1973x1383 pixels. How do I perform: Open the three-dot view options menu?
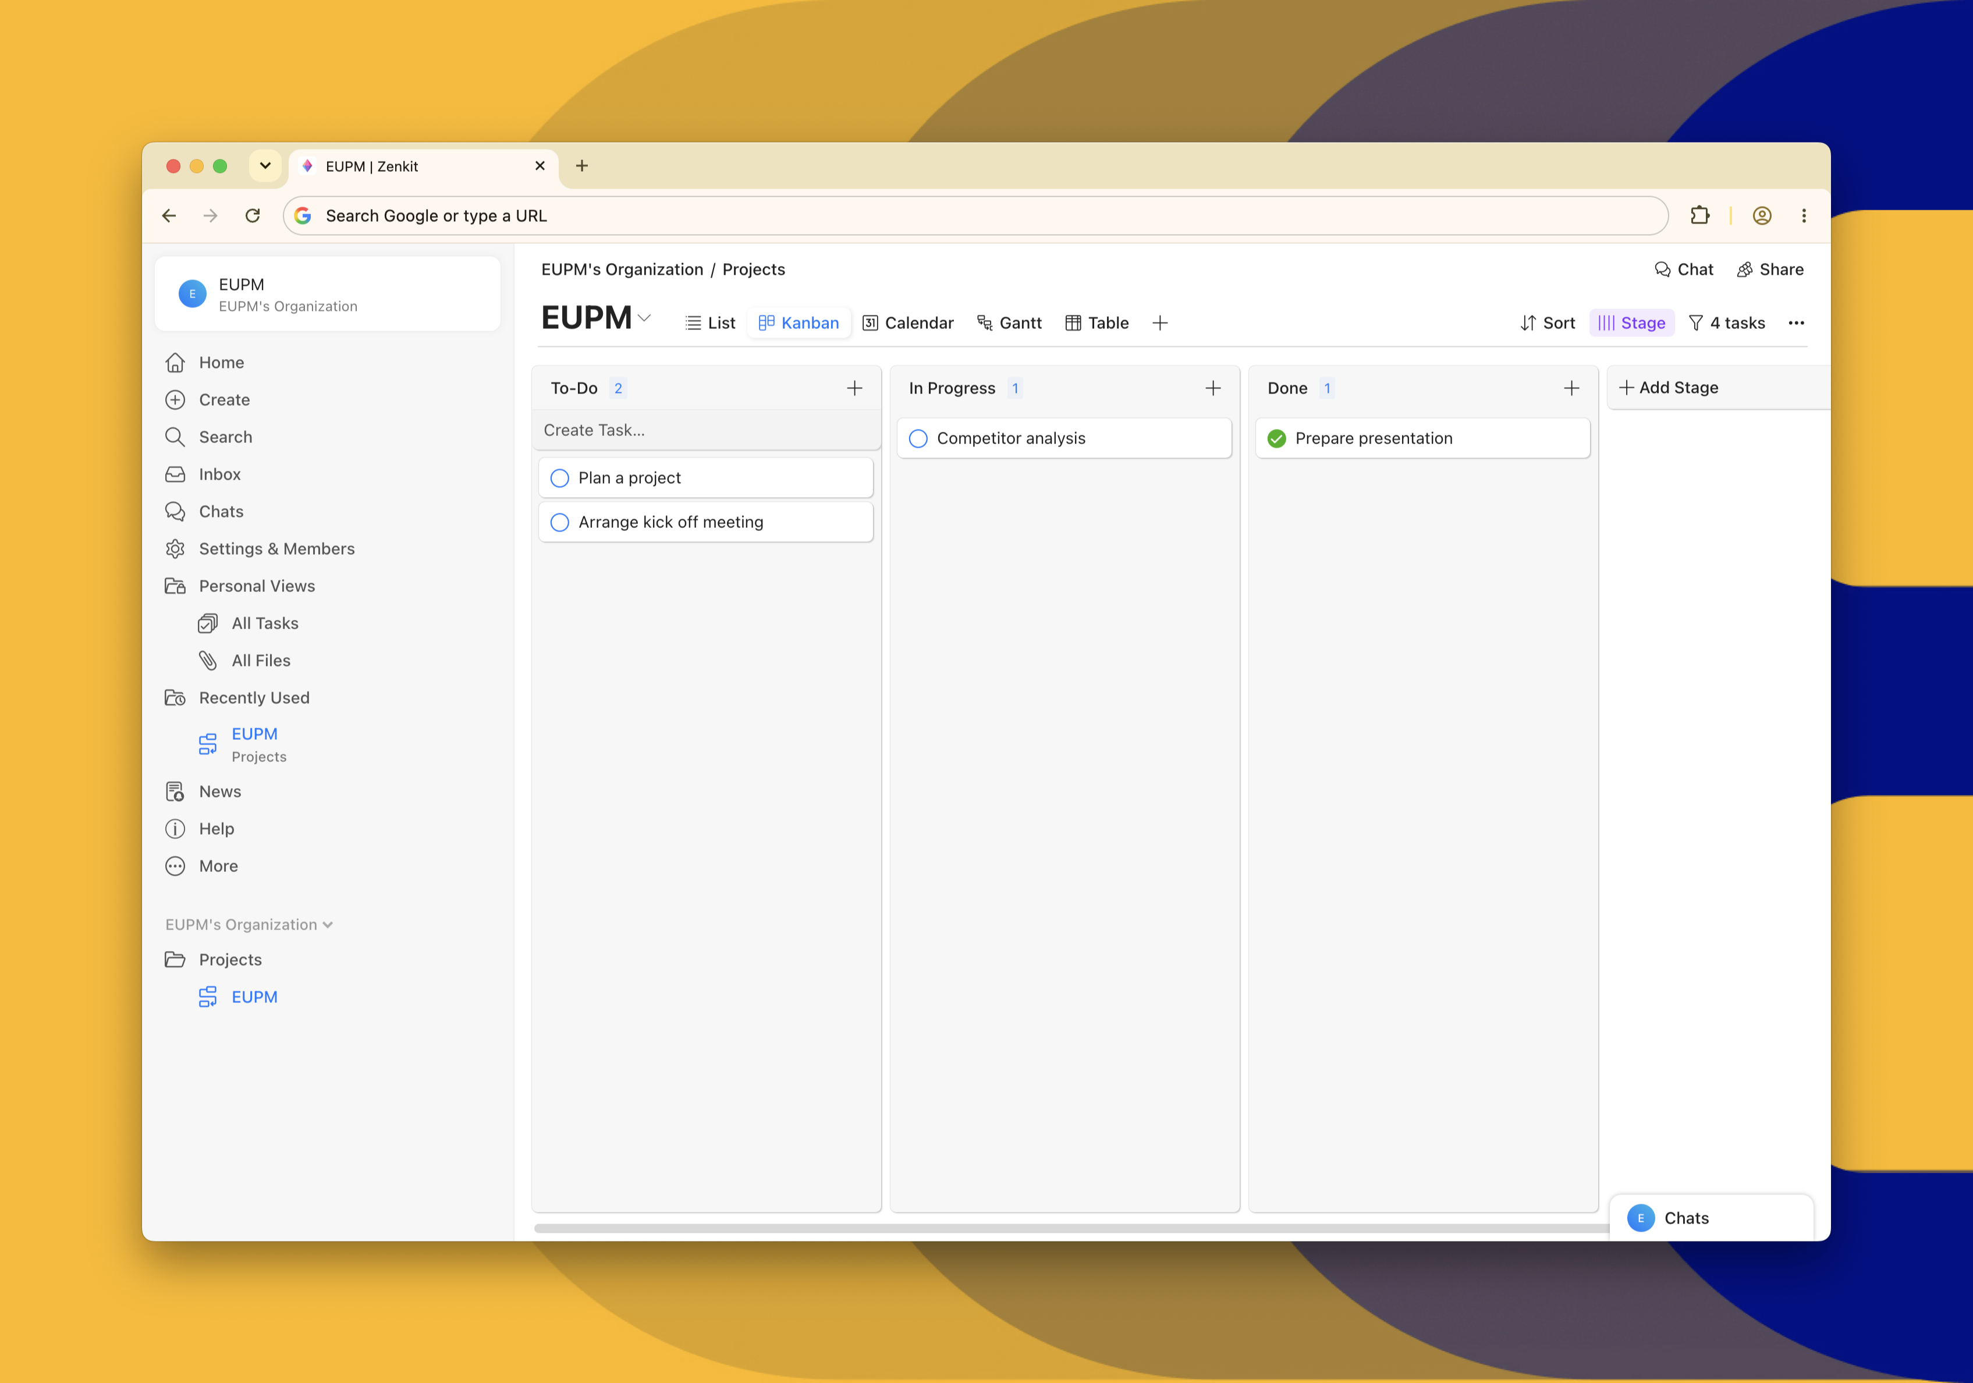[x=1796, y=323]
